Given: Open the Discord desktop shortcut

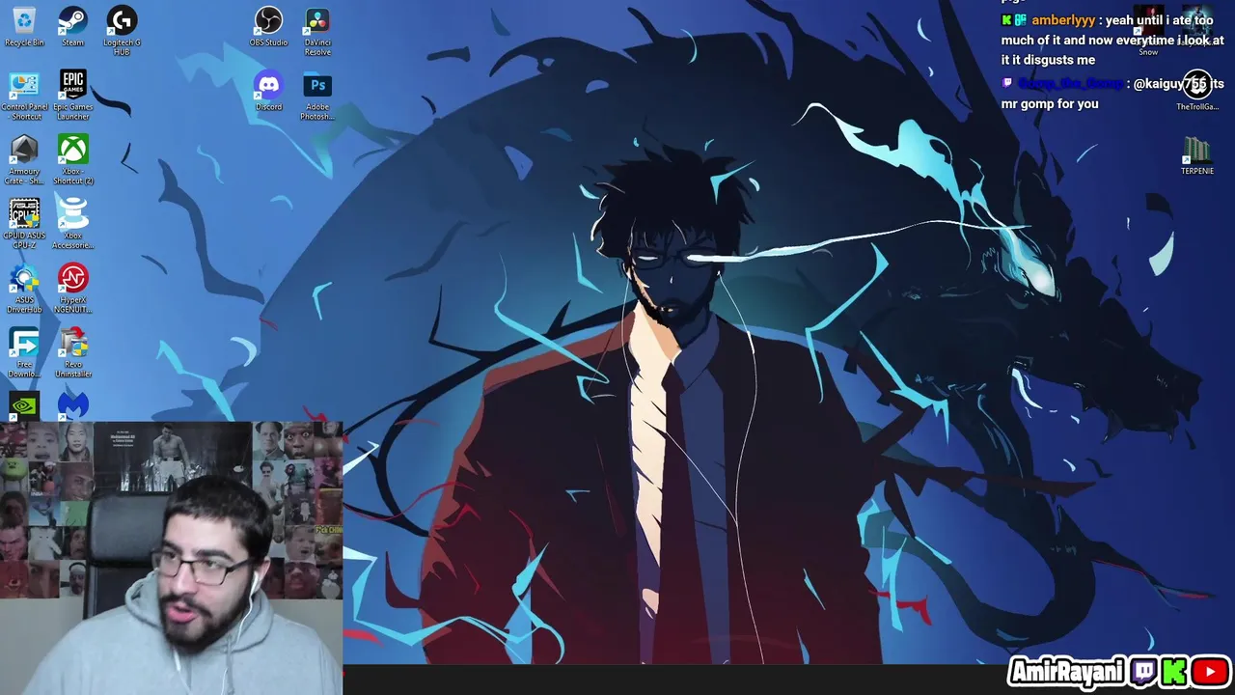Looking at the screenshot, I should click(x=268, y=91).
